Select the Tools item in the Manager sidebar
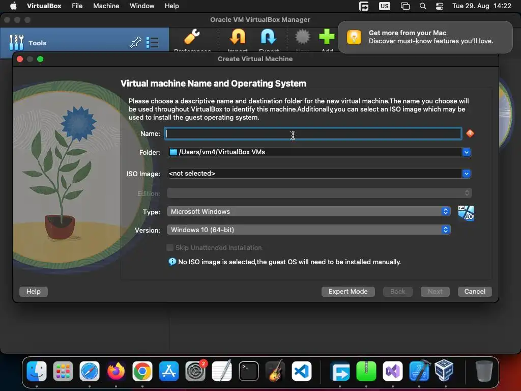This screenshot has height=391, width=521. 84,43
